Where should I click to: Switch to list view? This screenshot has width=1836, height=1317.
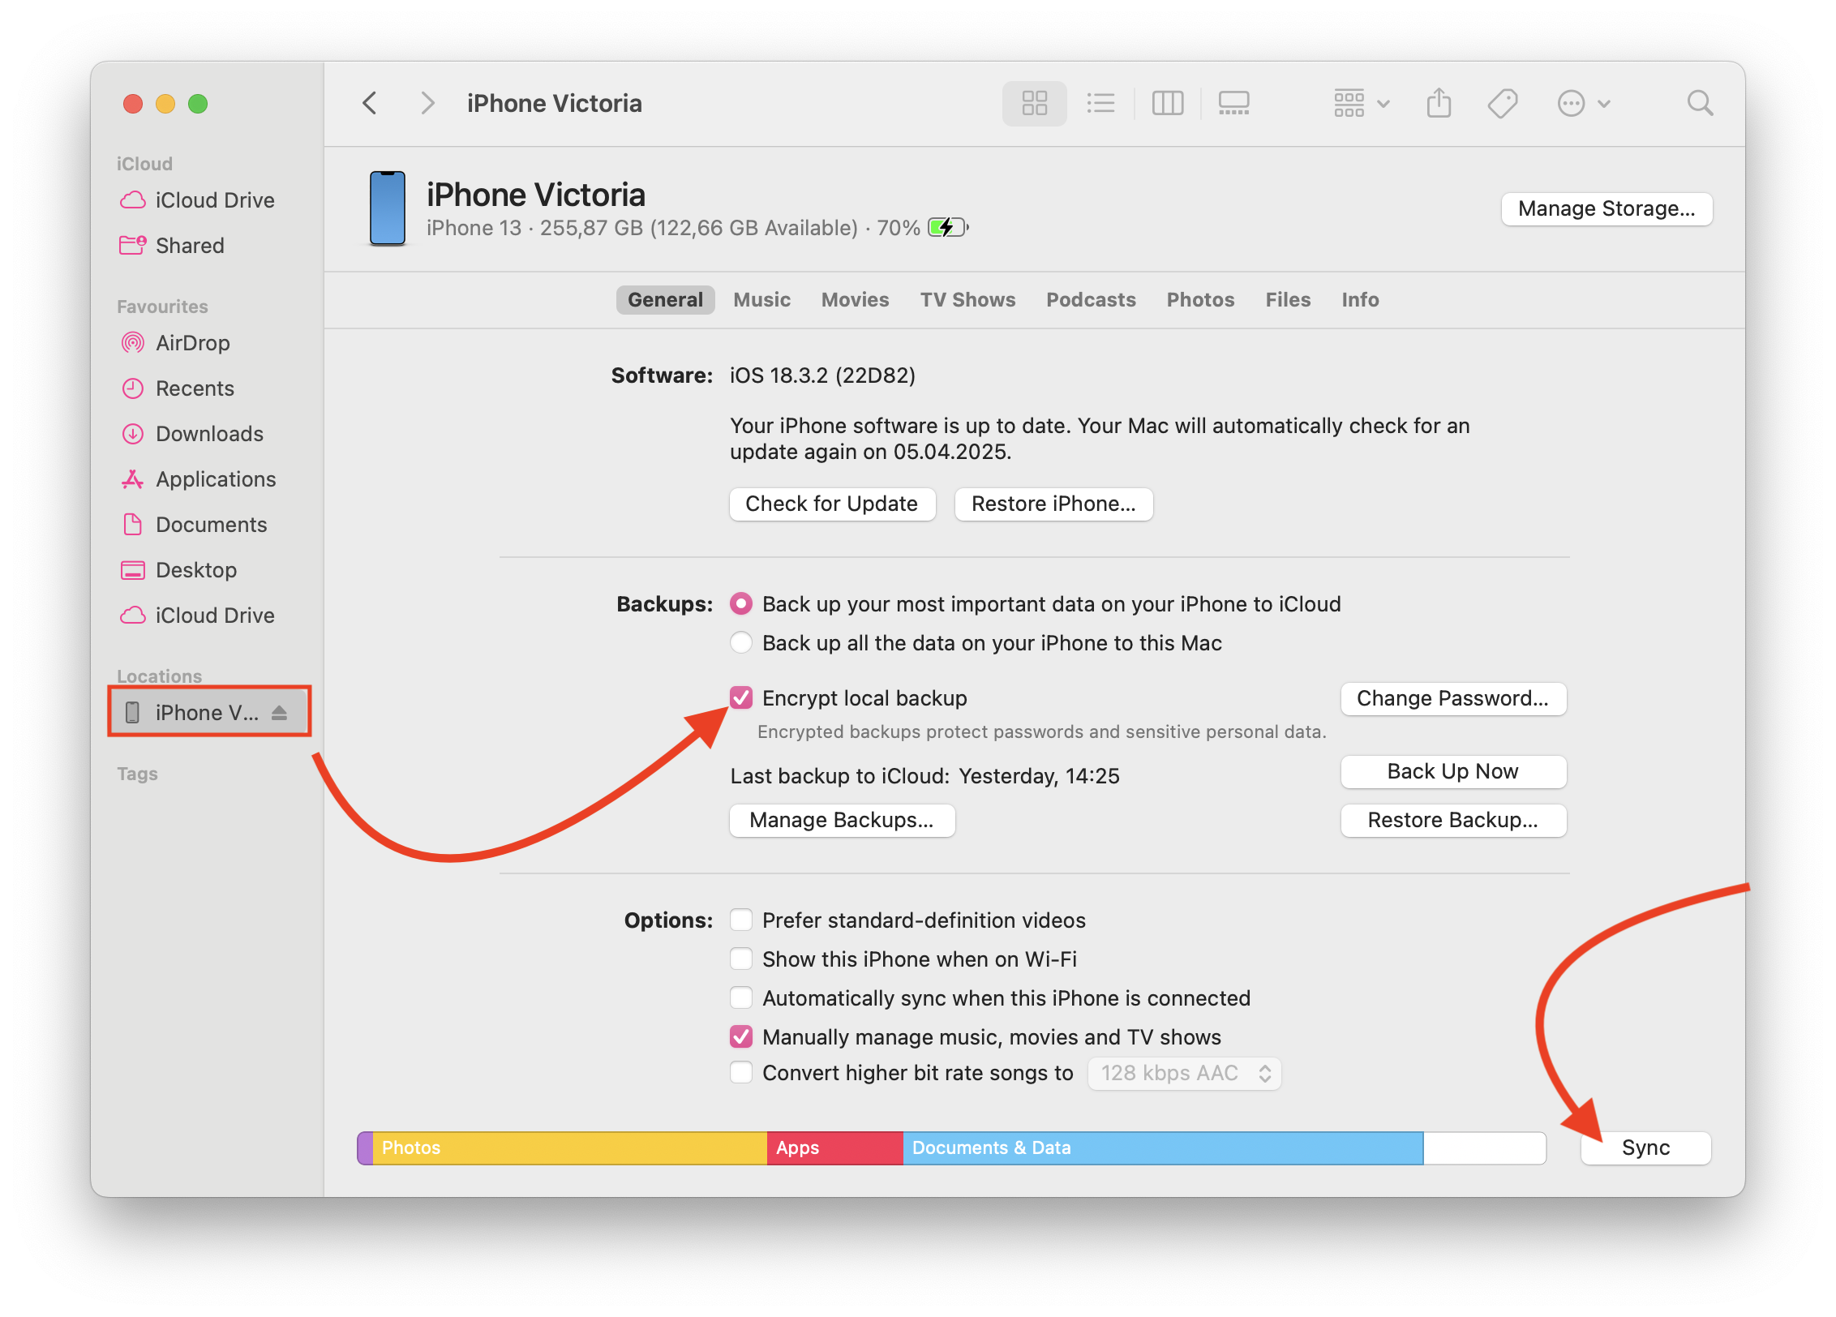point(1100,103)
